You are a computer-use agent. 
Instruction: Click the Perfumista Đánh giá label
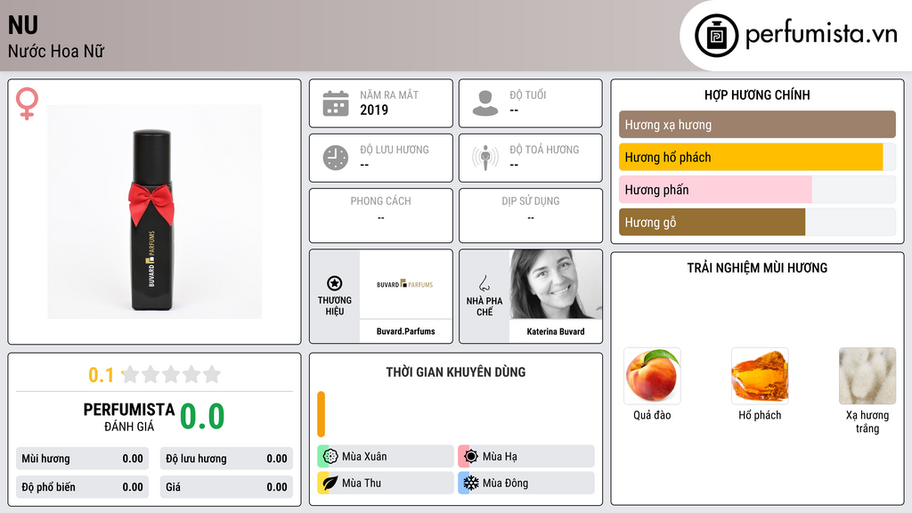tap(129, 417)
